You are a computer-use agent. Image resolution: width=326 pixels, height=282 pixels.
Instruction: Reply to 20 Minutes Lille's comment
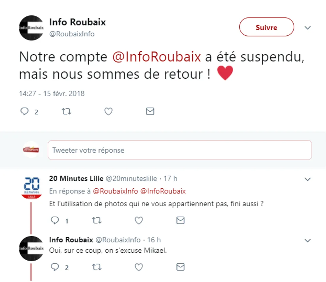pyautogui.click(x=55, y=220)
